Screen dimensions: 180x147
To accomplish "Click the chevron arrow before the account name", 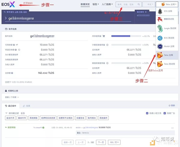I will pyautogui.click(x=6, y=18).
